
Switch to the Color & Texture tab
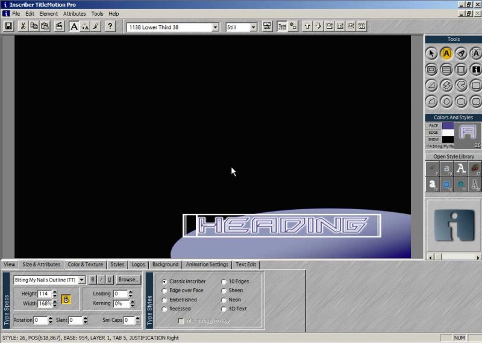coord(85,264)
